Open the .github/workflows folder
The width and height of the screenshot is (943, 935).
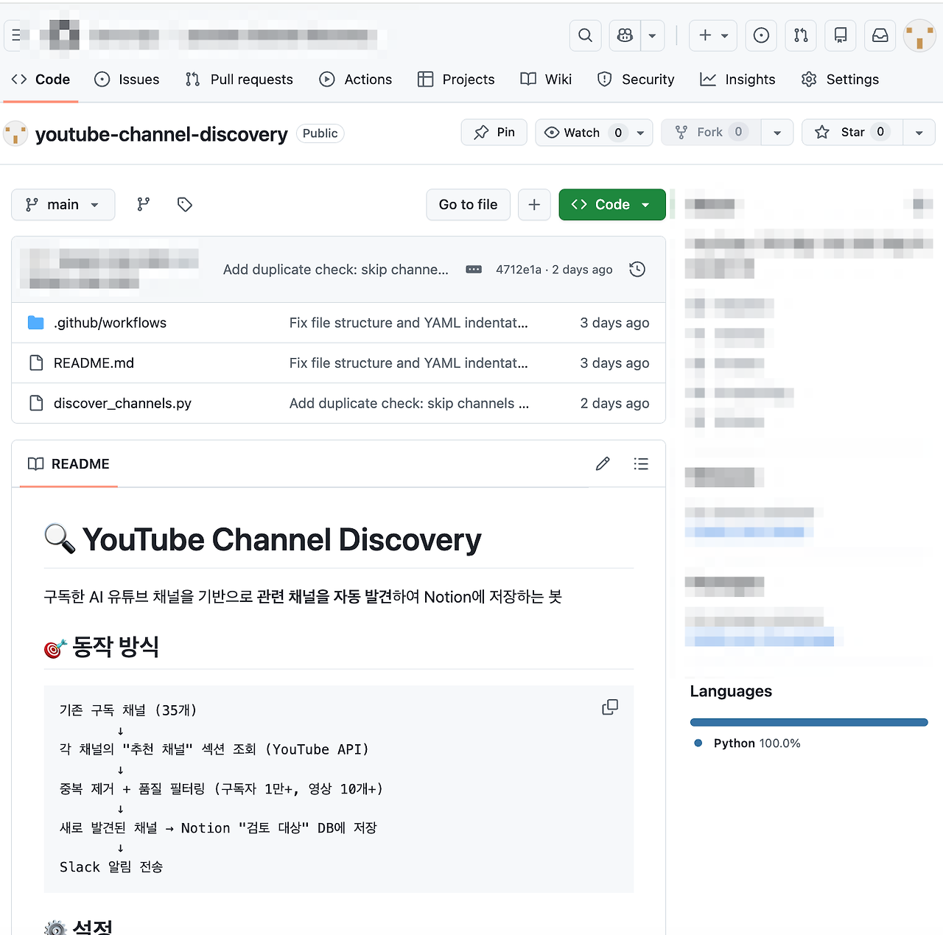(x=110, y=323)
